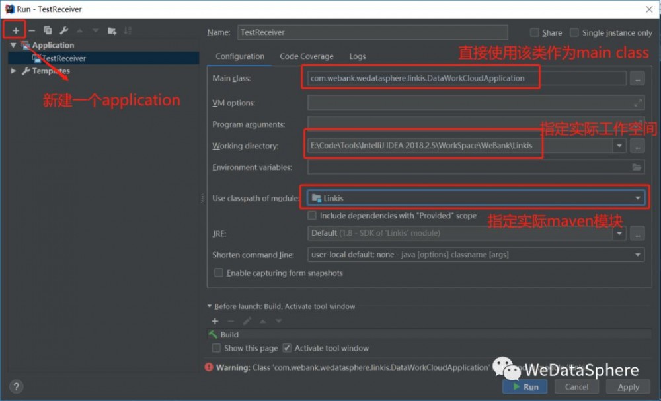Enable Single instance only
This screenshot has height=401, width=661.
pyautogui.click(x=574, y=32)
